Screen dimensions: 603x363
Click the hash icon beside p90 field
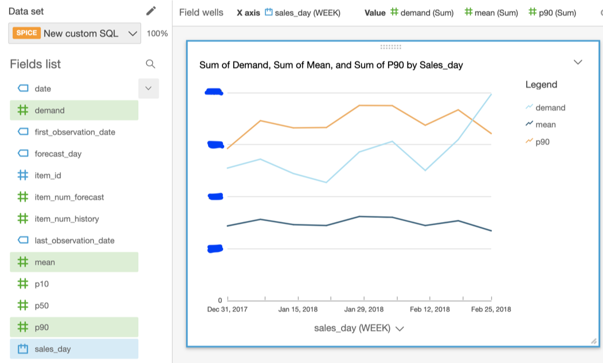click(23, 327)
